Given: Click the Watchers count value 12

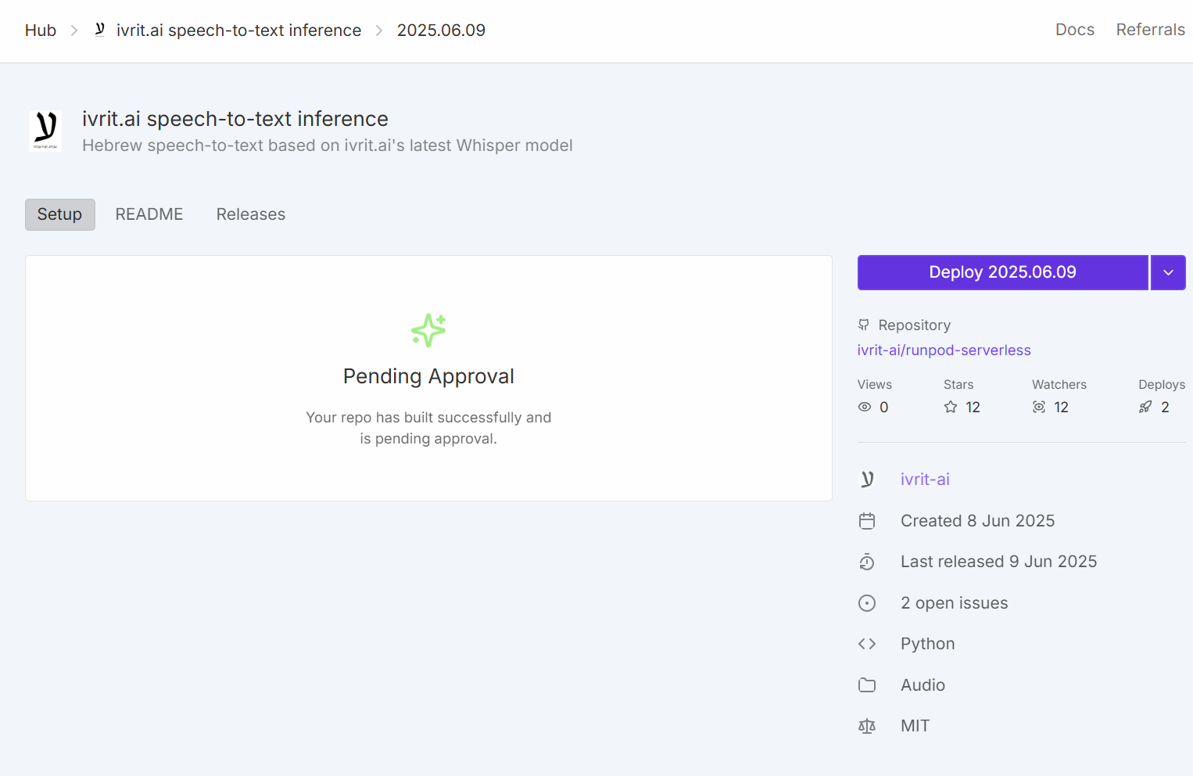Looking at the screenshot, I should (x=1062, y=407).
